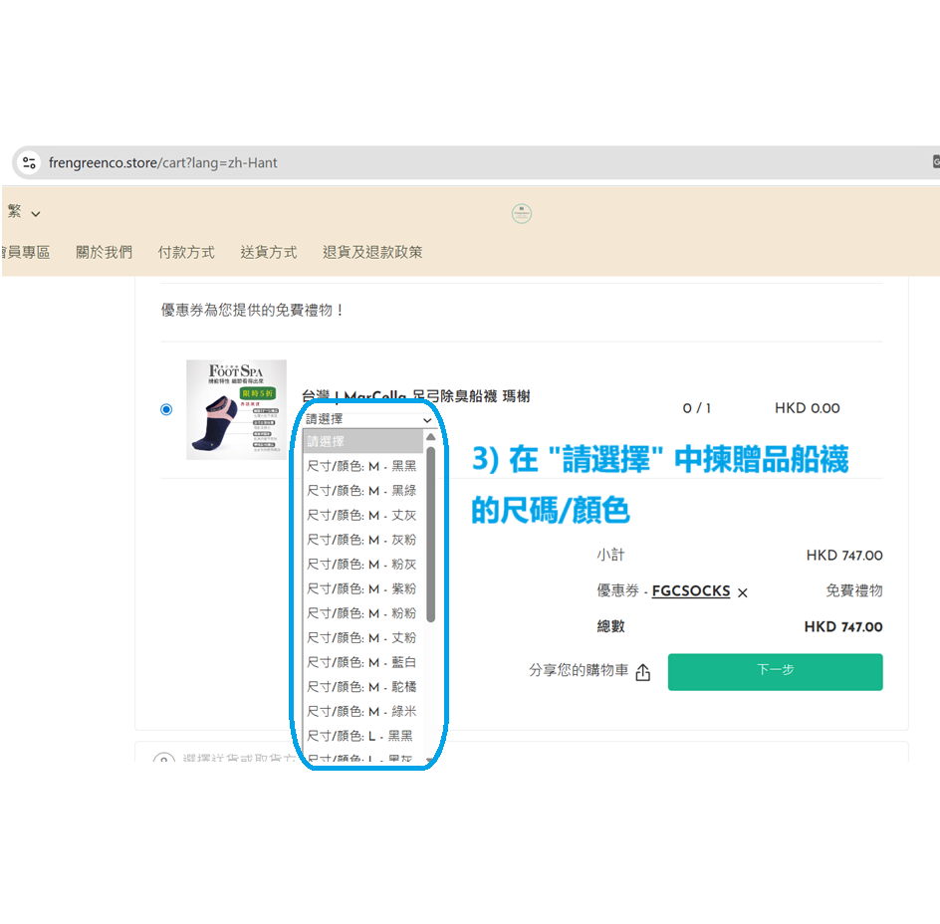Open 退貨及退款政策 page
Screen dimensions: 940x924
(372, 253)
